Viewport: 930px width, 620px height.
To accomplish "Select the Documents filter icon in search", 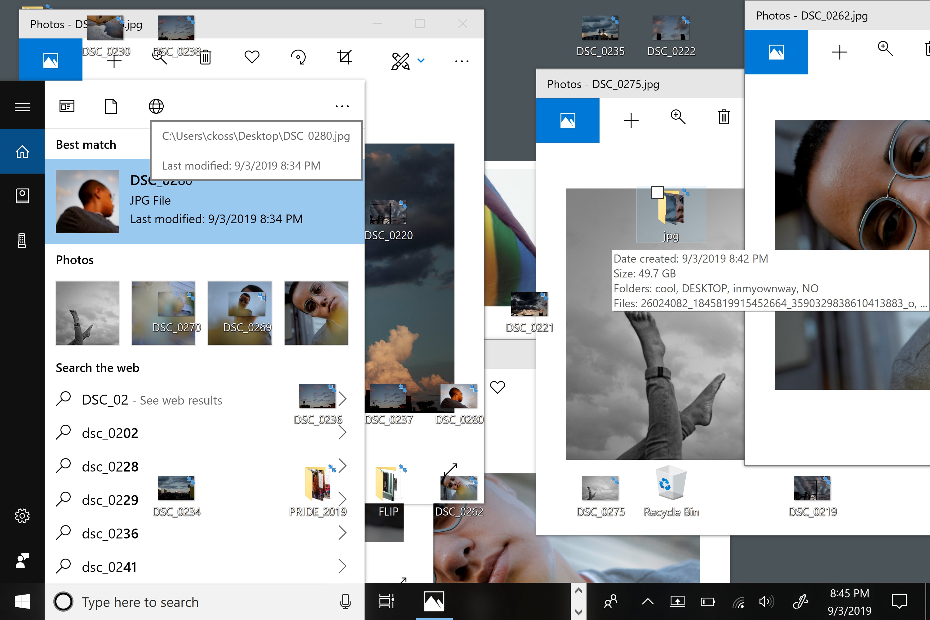I will tap(111, 106).
